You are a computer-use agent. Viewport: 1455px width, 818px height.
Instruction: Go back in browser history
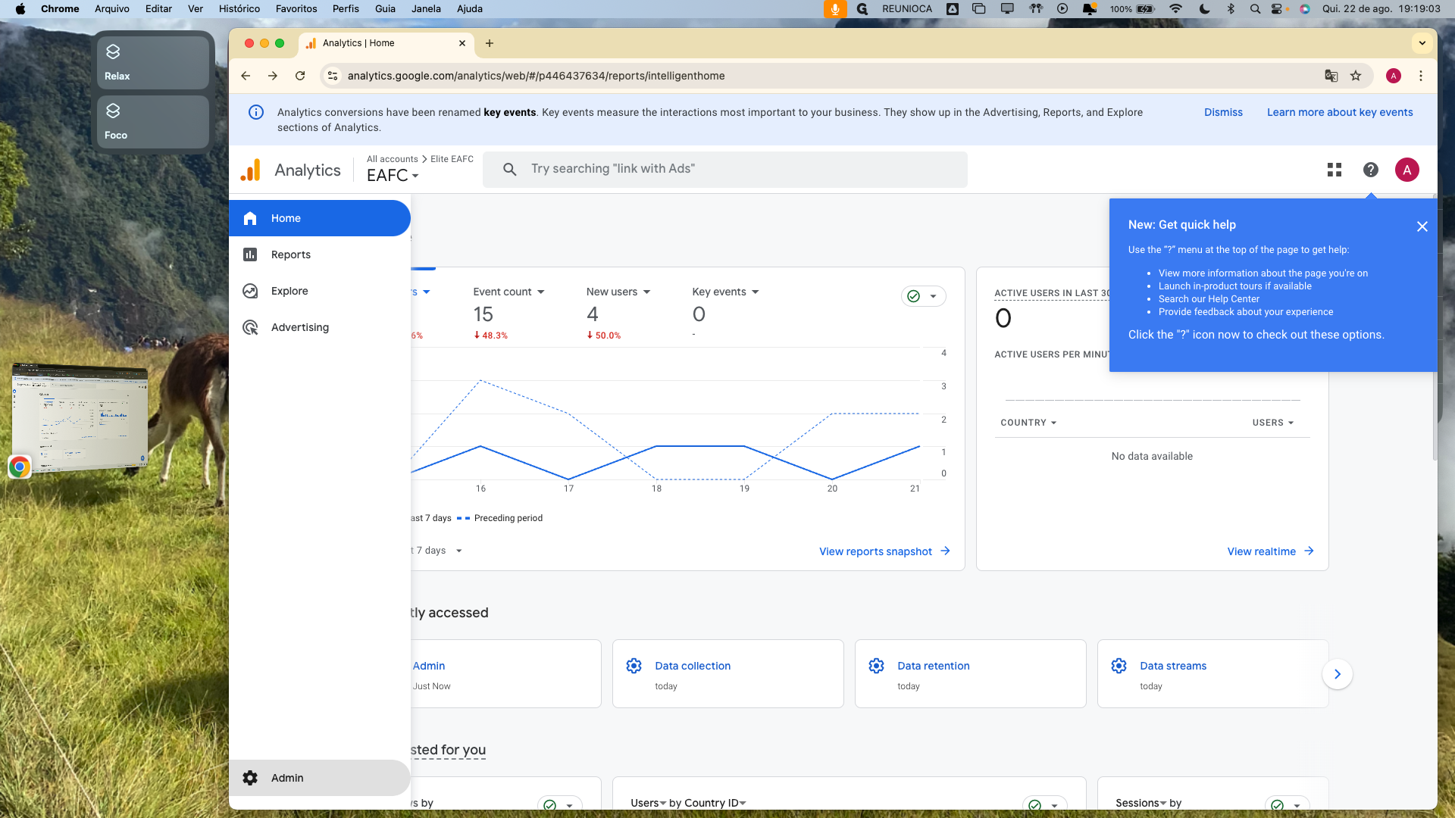click(246, 76)
